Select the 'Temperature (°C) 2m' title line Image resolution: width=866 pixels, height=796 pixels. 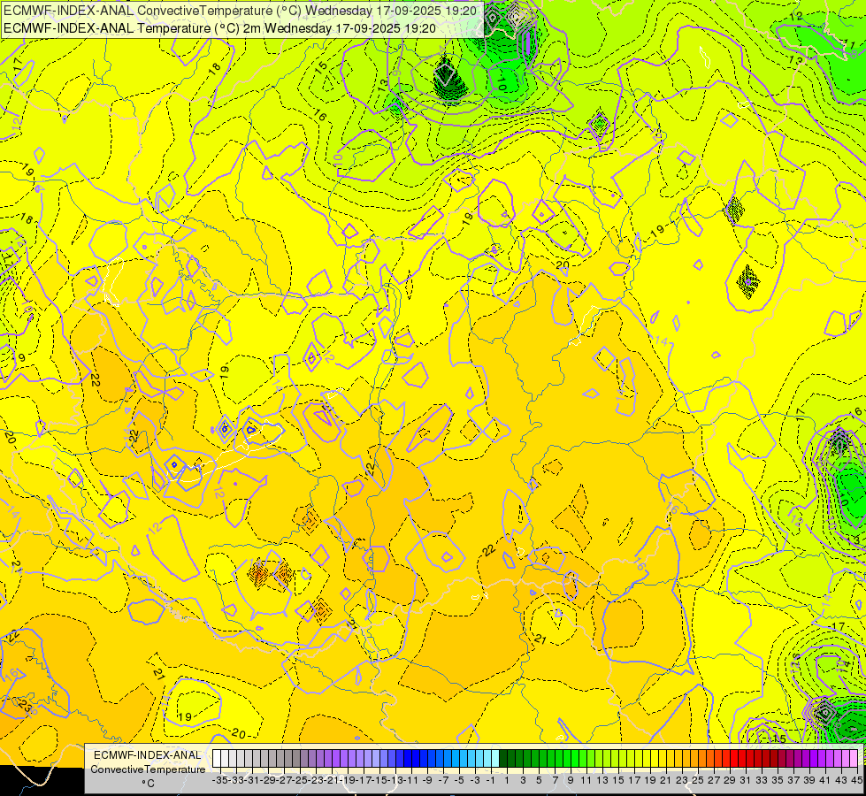point(219,28)
